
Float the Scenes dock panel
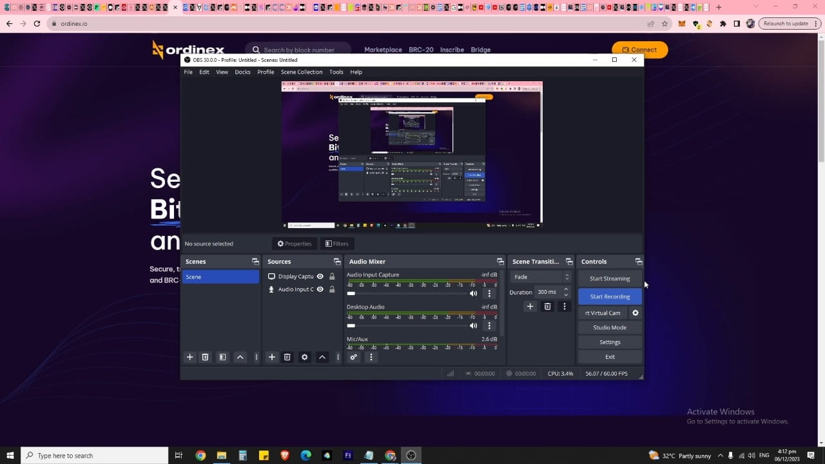tap(255, 262)
